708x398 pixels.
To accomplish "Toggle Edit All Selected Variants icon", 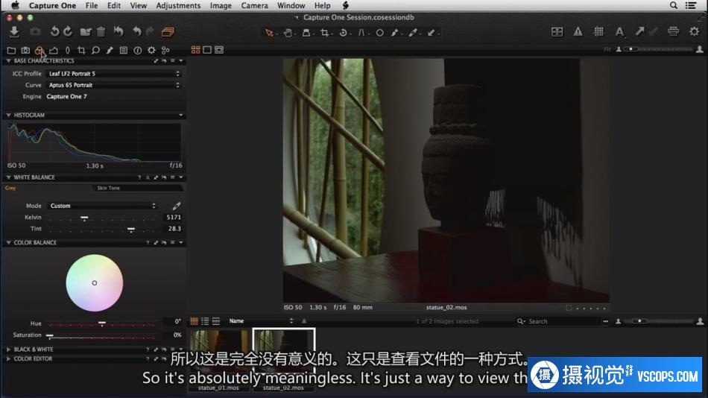I will pyautogui.click(x=168, y=31).
